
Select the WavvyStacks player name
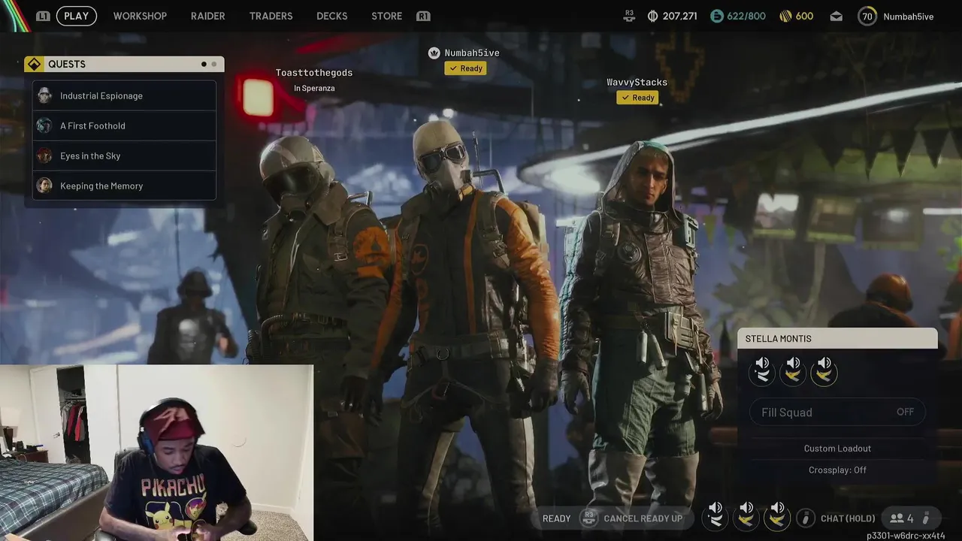(637, 83)
